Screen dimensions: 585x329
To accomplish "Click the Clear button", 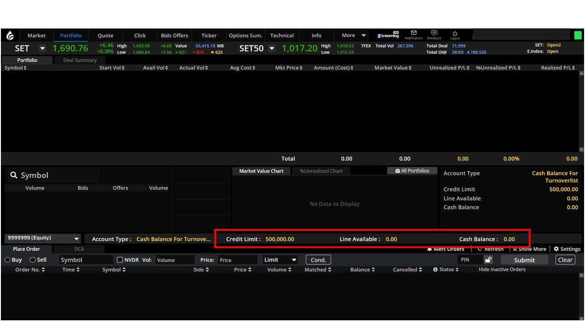I will tap(565, 260).
